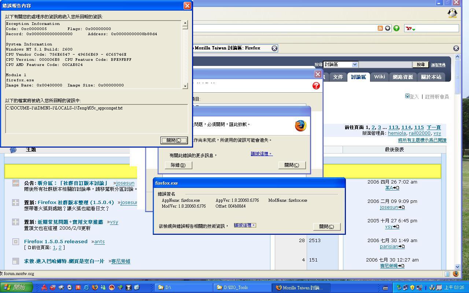Click the Start 開始 button
The height and width of the screenshot is (293, 469).
[16, 288]
